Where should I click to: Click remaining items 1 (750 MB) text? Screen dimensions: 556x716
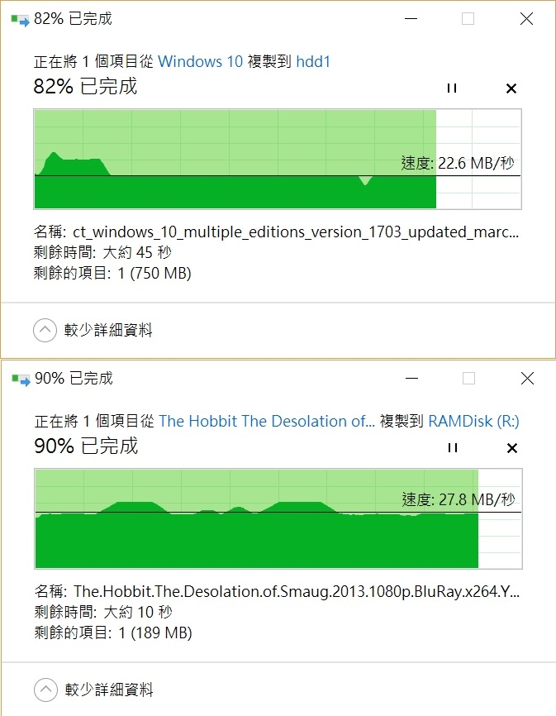coord(112,273)
